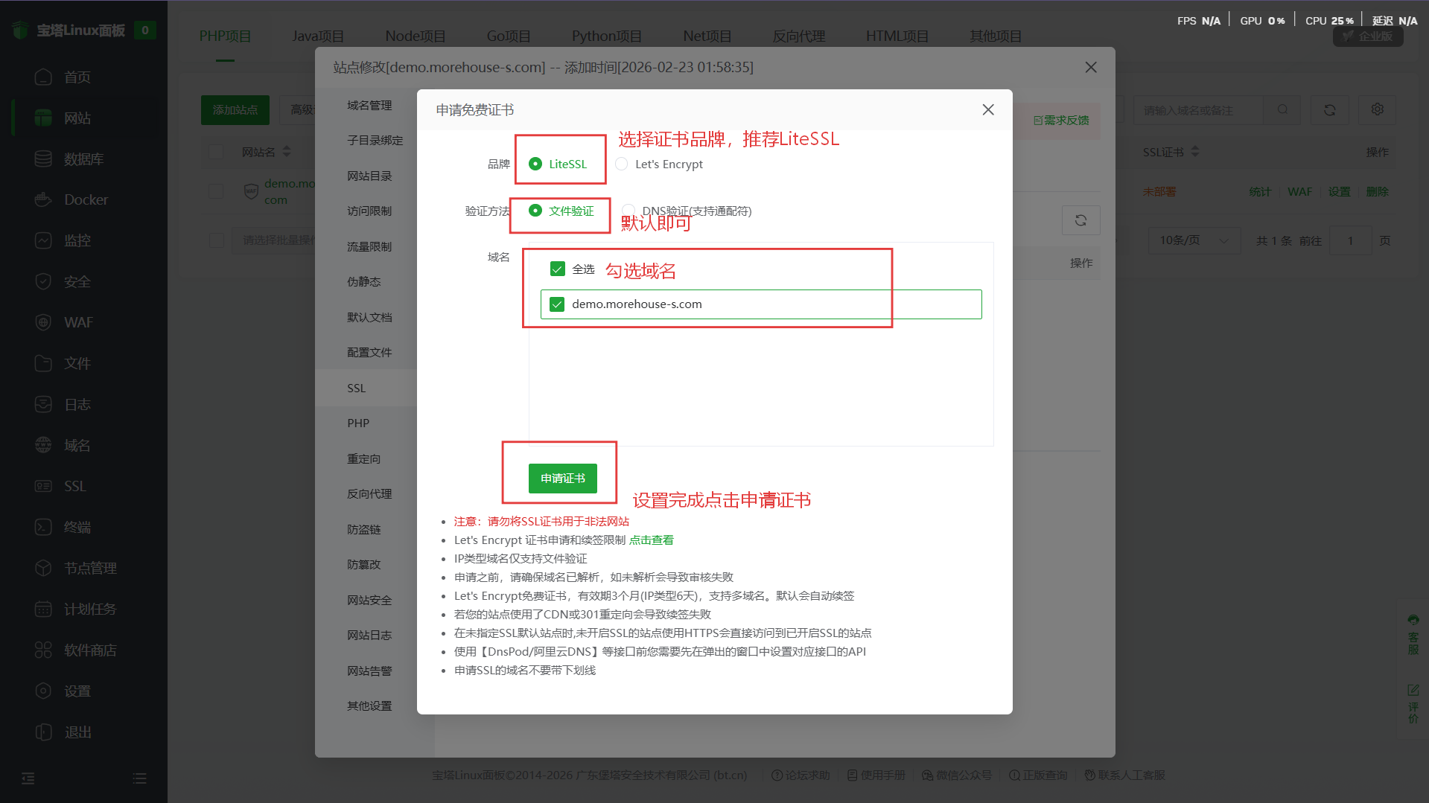This screenshot has width=1429, height=803.
Task: Choose DNS验证 as the verification method
Action: point(628,211)
